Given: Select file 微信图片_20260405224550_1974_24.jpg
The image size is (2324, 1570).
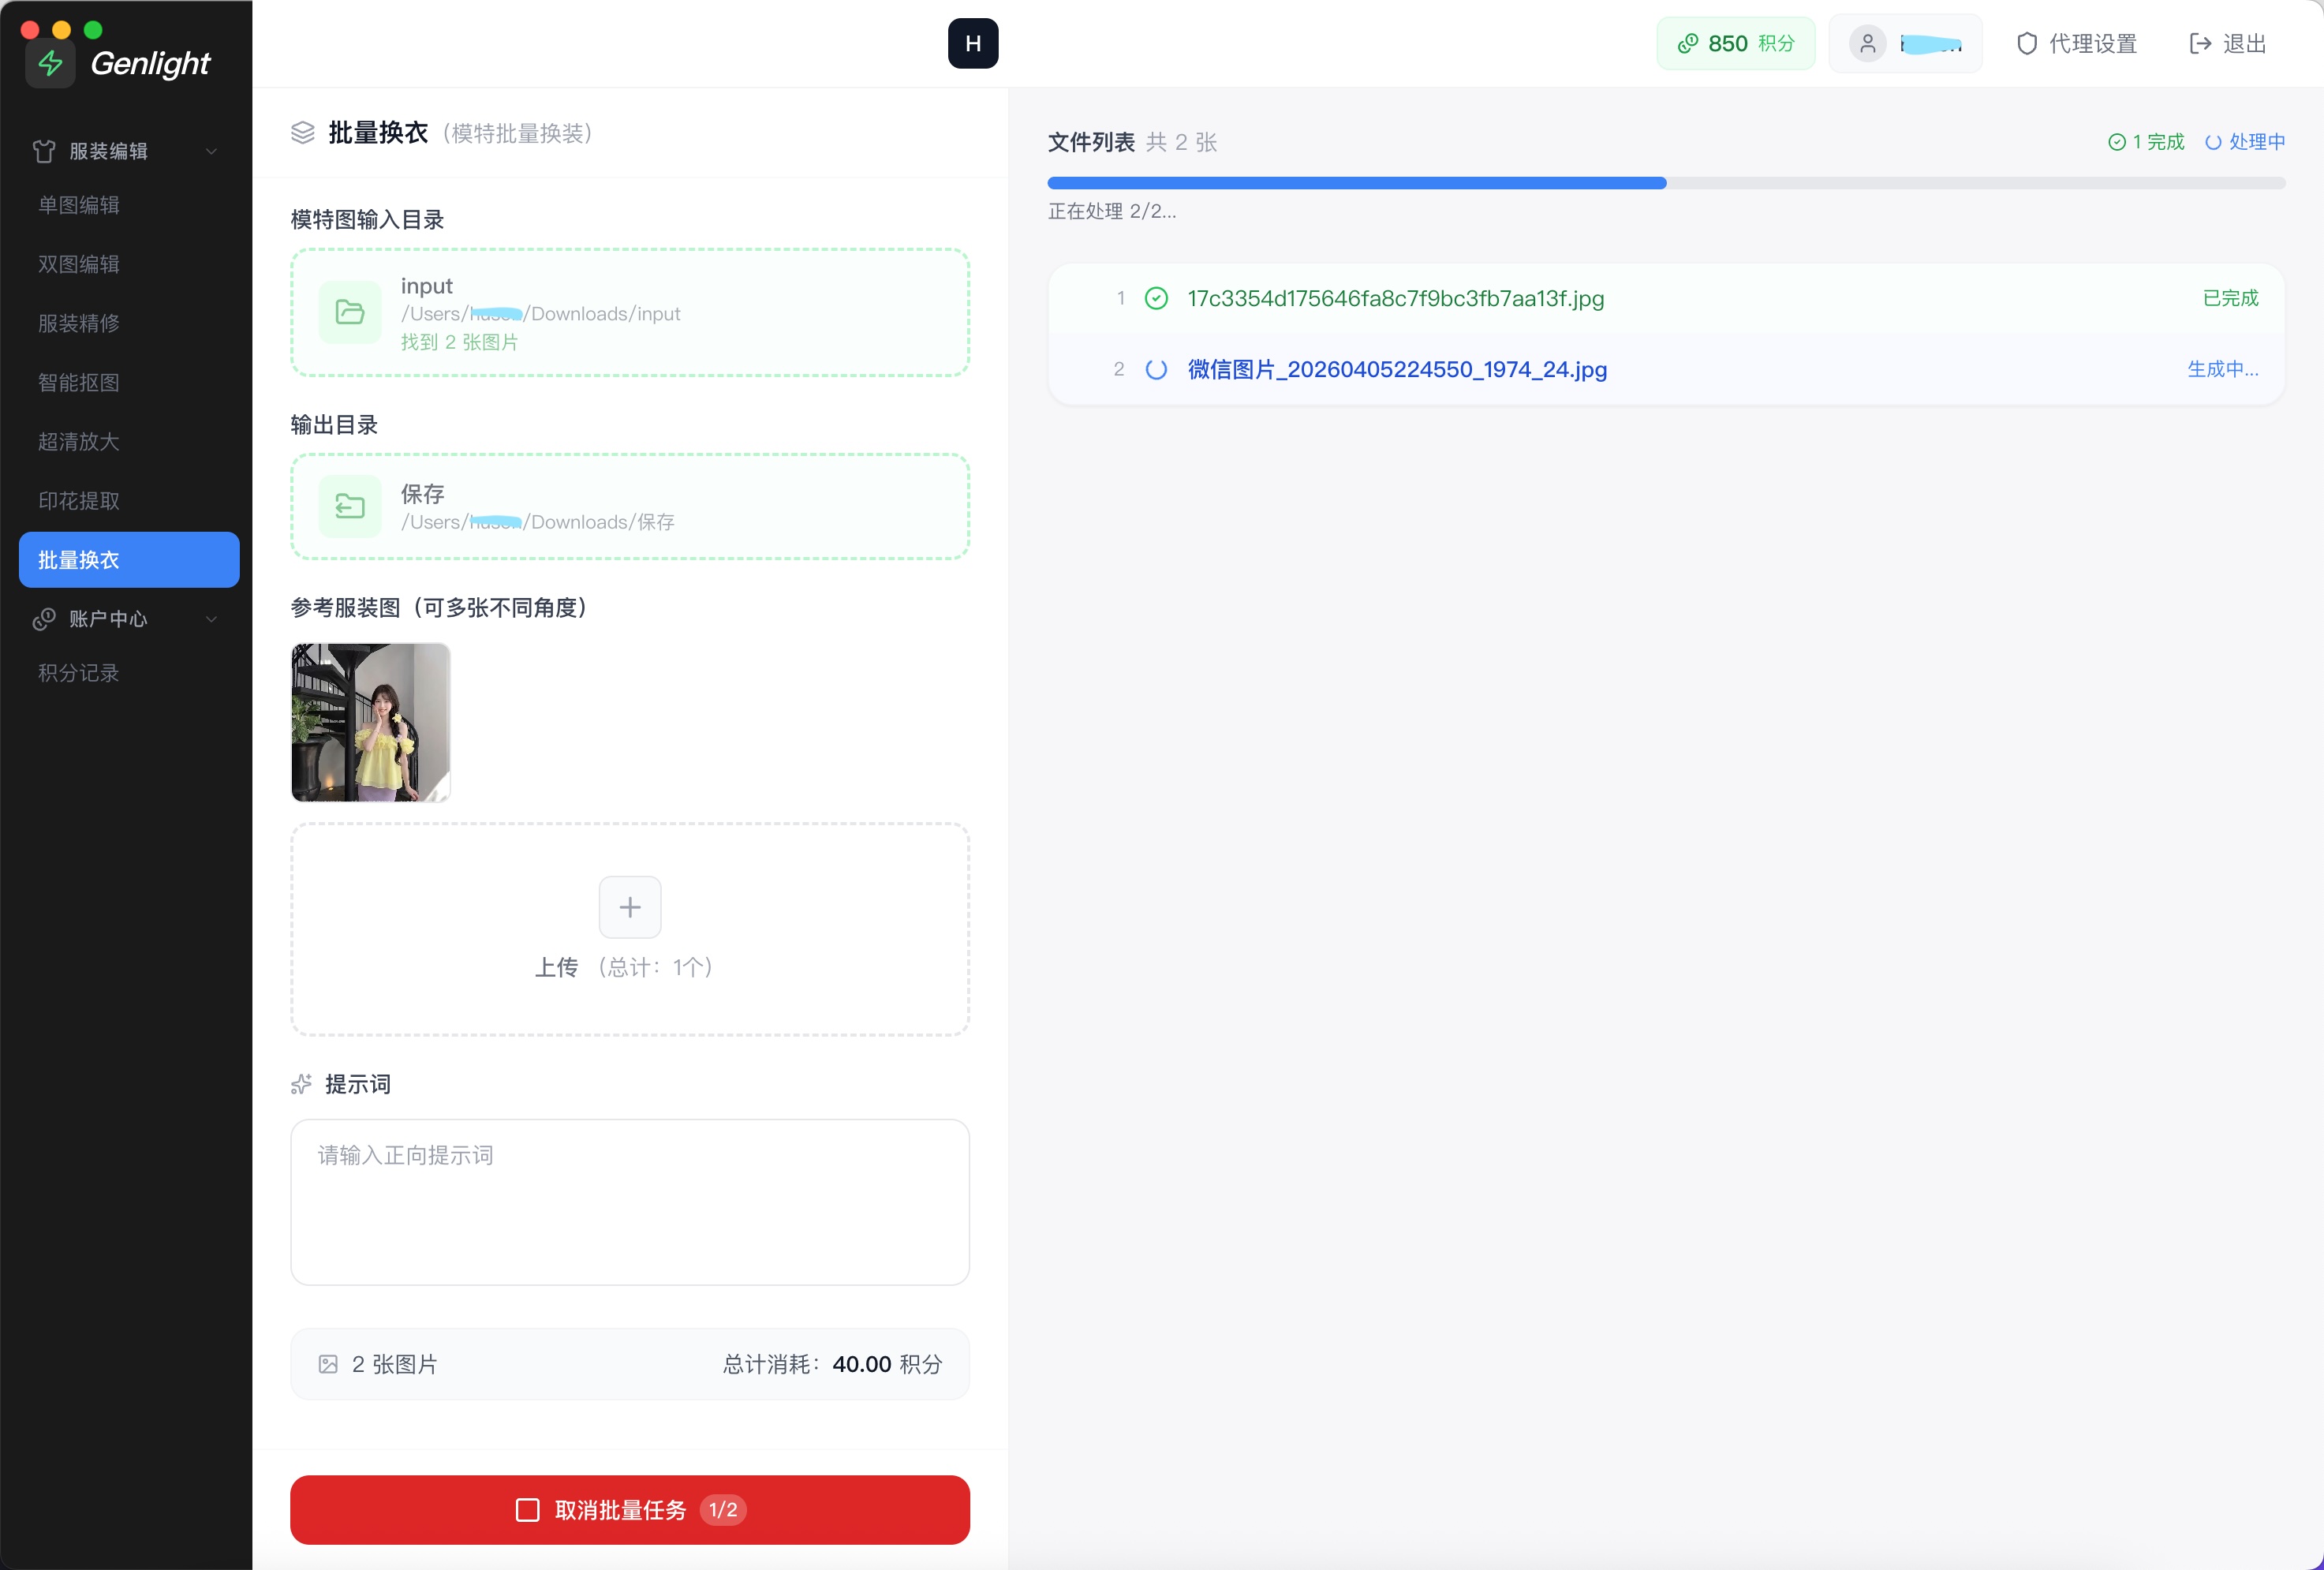Looking at the screenshot, I should pyautogui.click(x=1398, y=369).
